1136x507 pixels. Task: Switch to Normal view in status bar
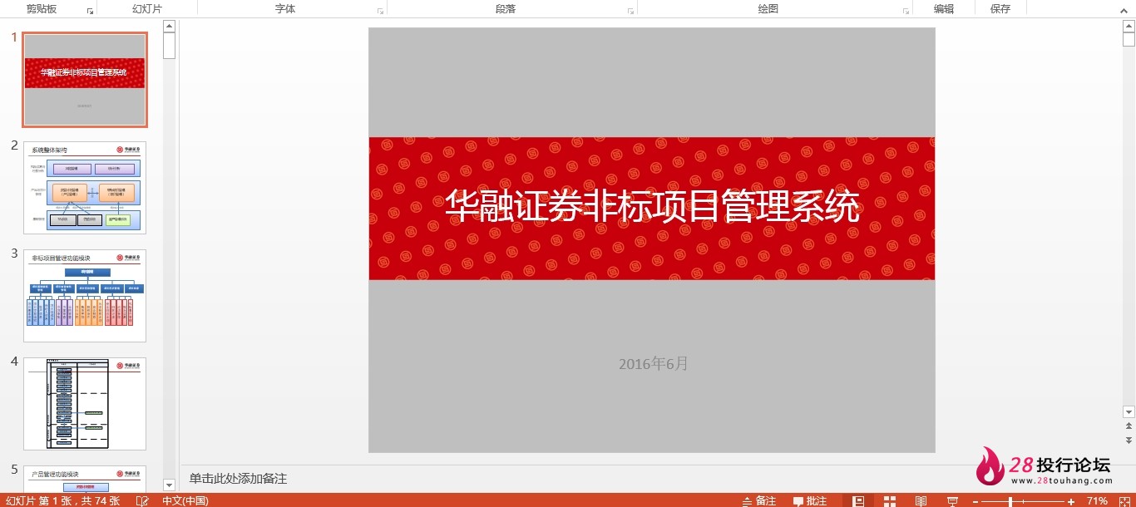859,500
